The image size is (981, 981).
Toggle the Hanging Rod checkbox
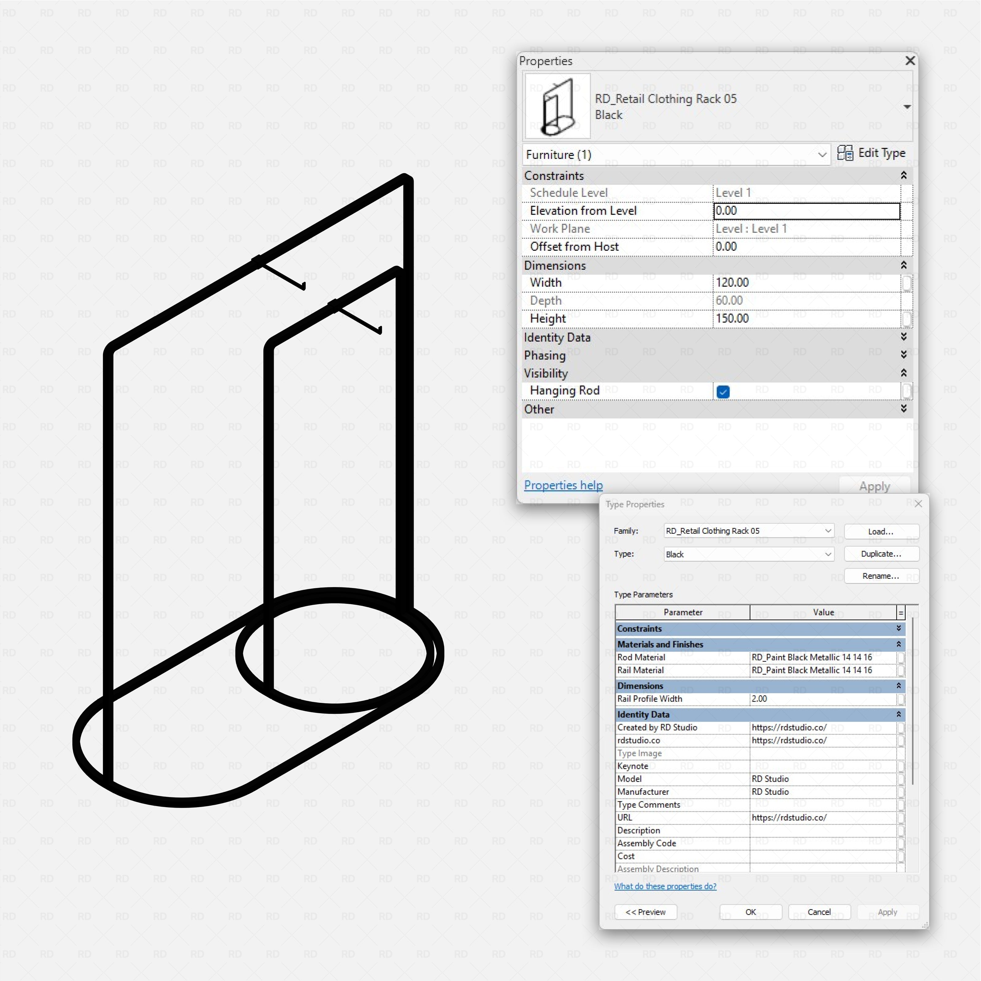click(x=723, y=391)
